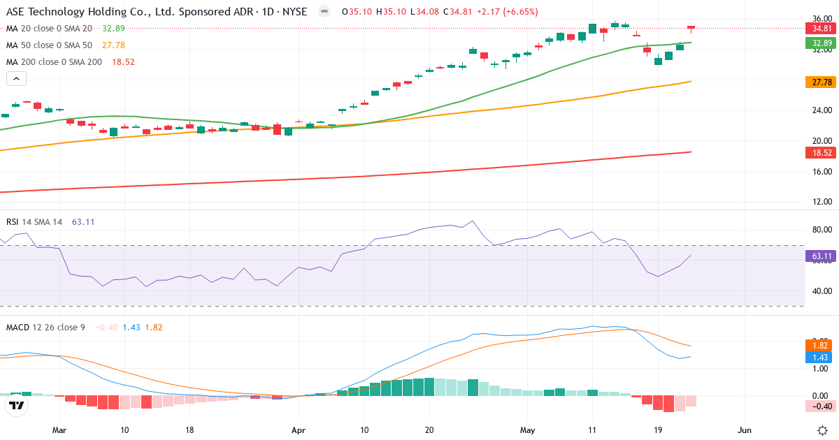
Task: Click the Apr label on time axis
Action: click(299, 430)
